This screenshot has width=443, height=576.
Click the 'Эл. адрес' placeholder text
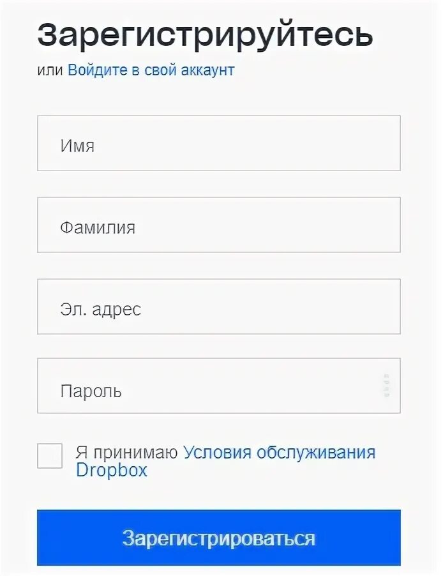(x=101, y=309)
